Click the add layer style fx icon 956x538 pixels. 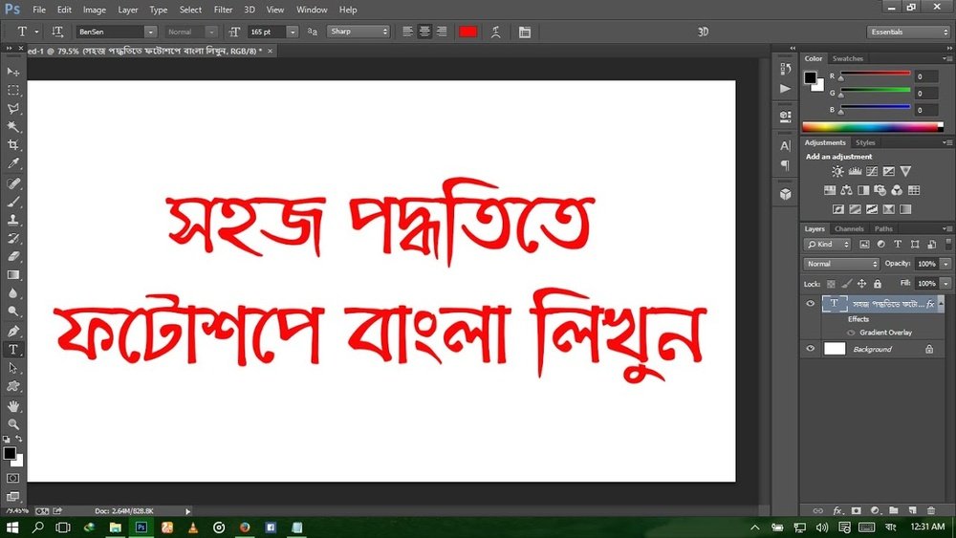tap(837, 510)
